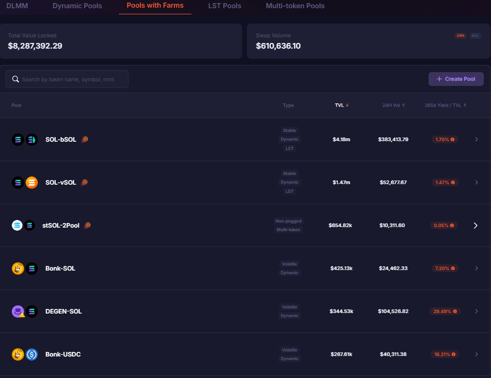491x378 pixels.
Task: Switch to Multi-token Pools tab
Action: (x=295, y=6)
